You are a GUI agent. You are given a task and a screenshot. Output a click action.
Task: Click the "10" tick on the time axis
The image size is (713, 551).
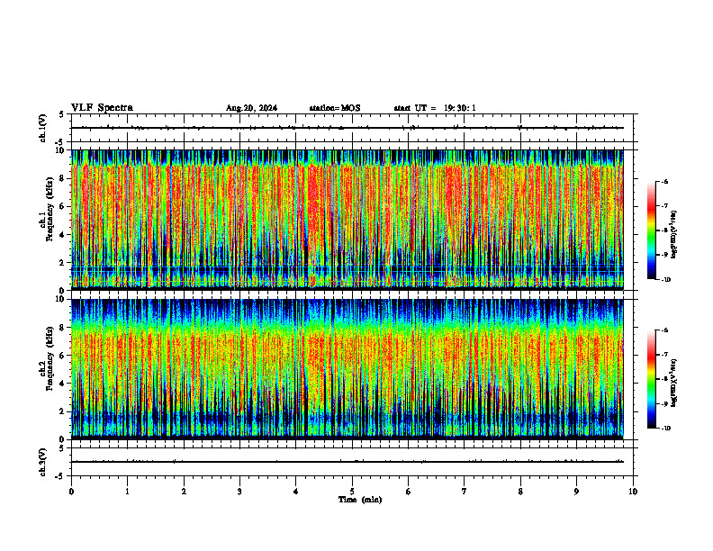click(633, 492)
